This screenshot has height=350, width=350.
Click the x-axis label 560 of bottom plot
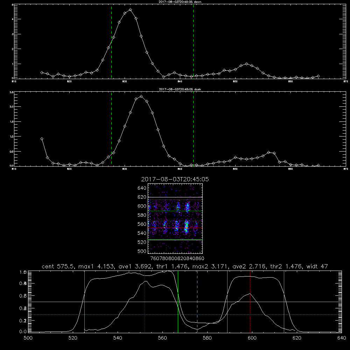pos(162,338)
